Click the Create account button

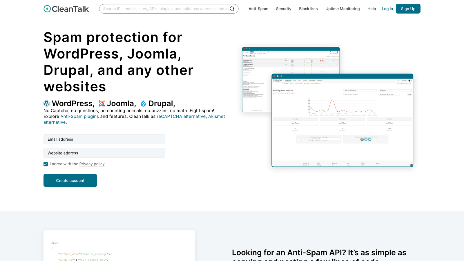70,180
